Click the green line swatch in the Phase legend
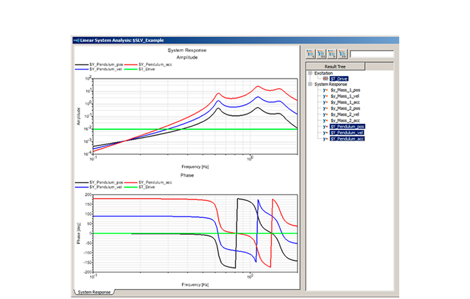The width and height of the screenshot is (470, 299). pyautogui.click(x=131, y=187)
